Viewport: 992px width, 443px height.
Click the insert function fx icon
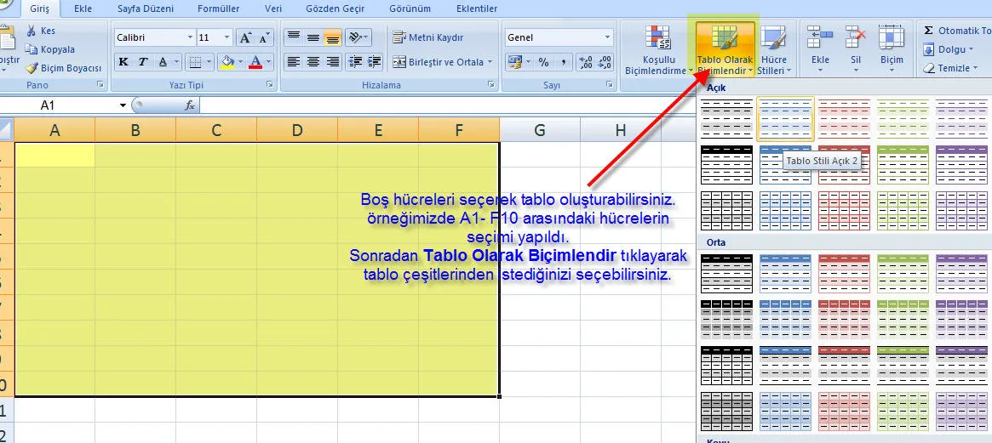pyautogui.click(x=190, y=105)
